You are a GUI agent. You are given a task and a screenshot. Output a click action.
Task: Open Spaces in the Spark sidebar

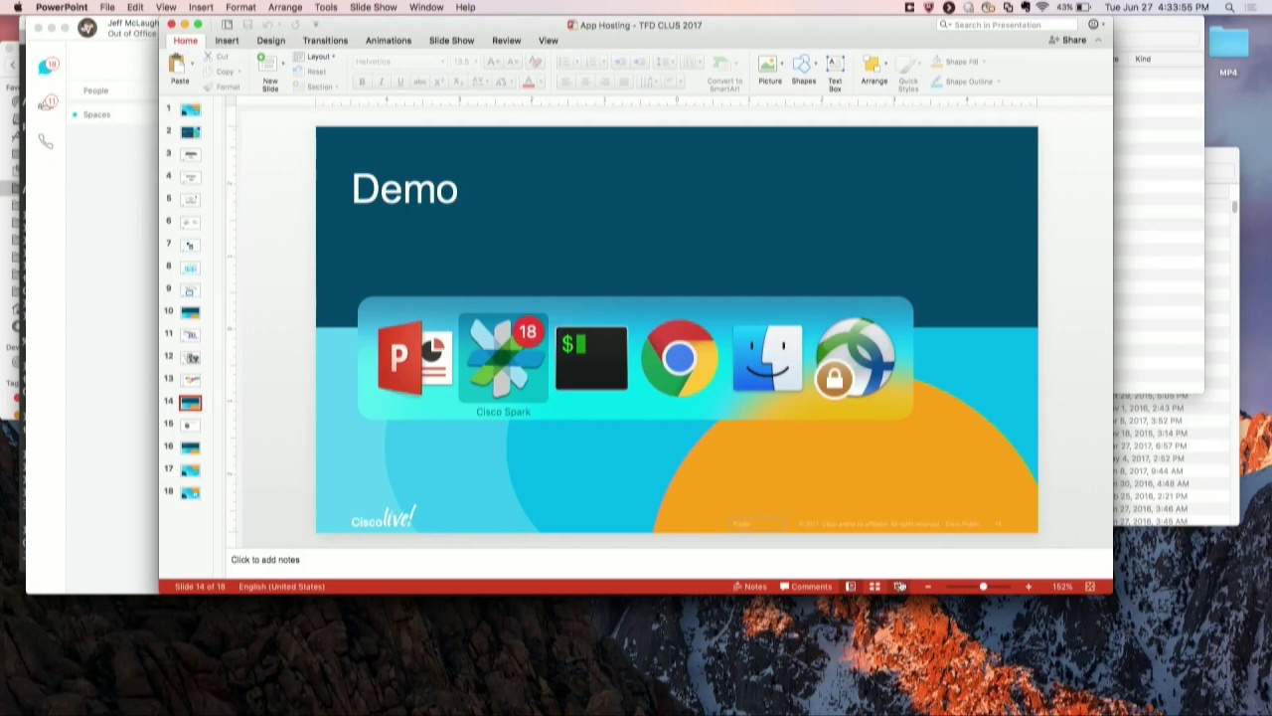point(96,114)
